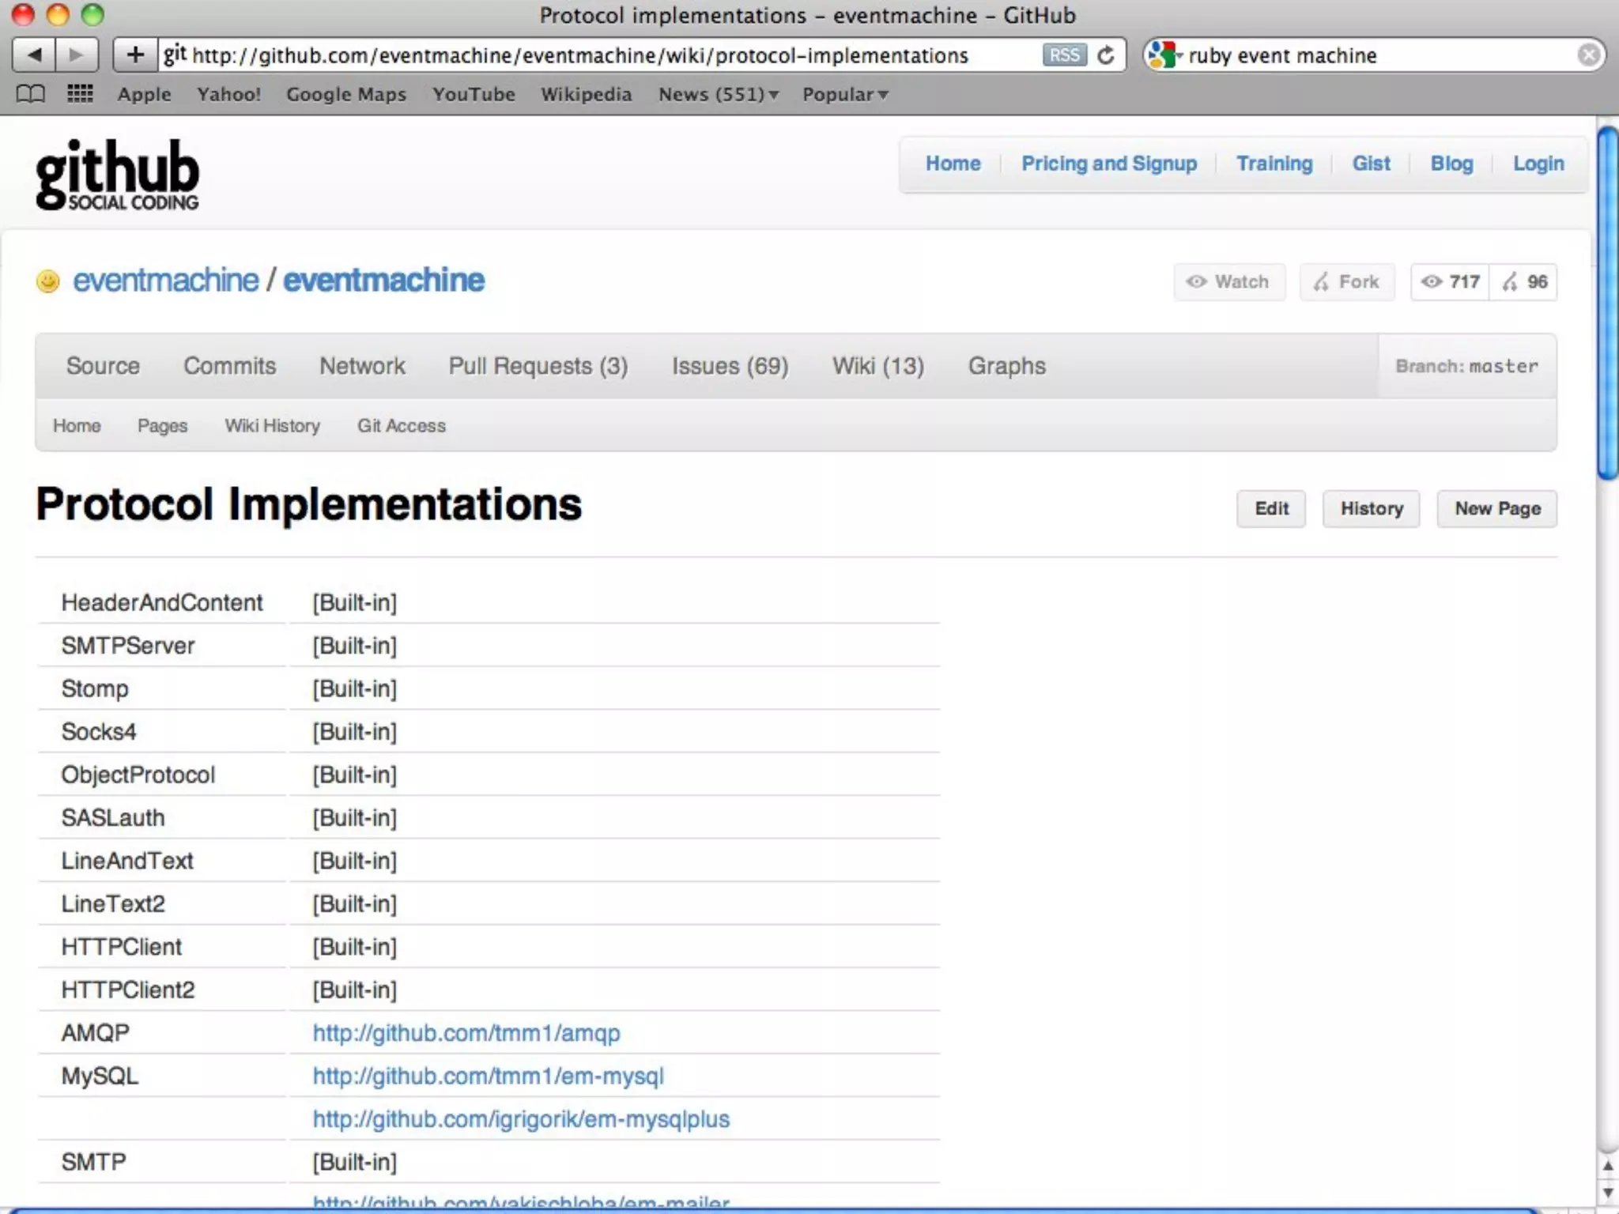Expand the News (551) bookmarks dropdown
This screenshot has height=1214, width=1619.
(x=718, y=94)
